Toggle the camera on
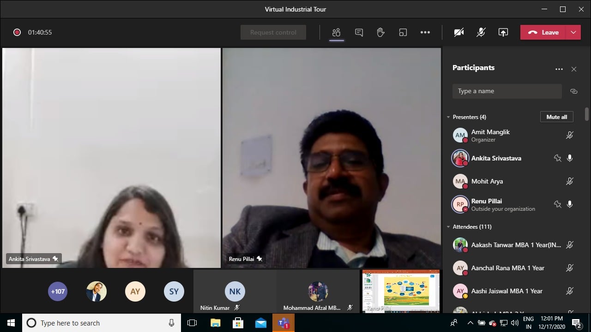The image size is (591, 332). click(458, 32)
